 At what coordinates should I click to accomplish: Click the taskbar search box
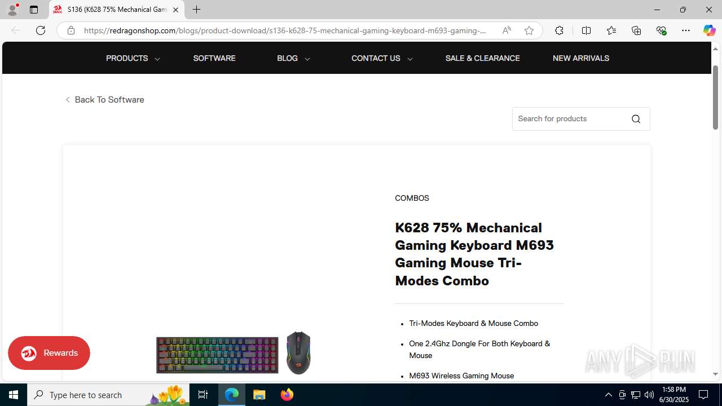(x=108, y=395)
